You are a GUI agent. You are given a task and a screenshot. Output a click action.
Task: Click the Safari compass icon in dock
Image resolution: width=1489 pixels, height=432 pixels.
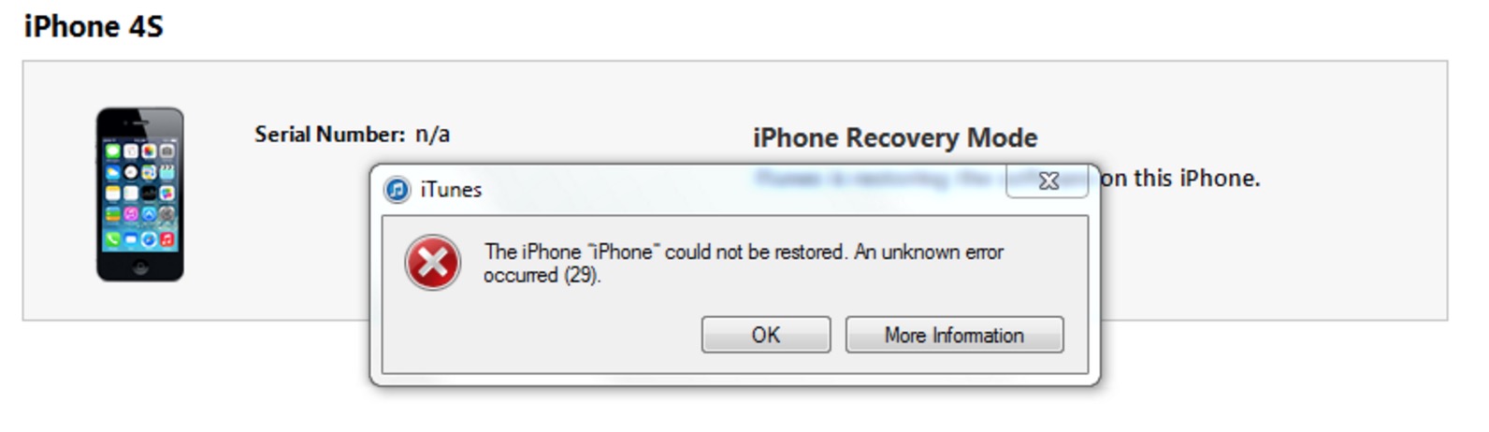click(149, 239)
